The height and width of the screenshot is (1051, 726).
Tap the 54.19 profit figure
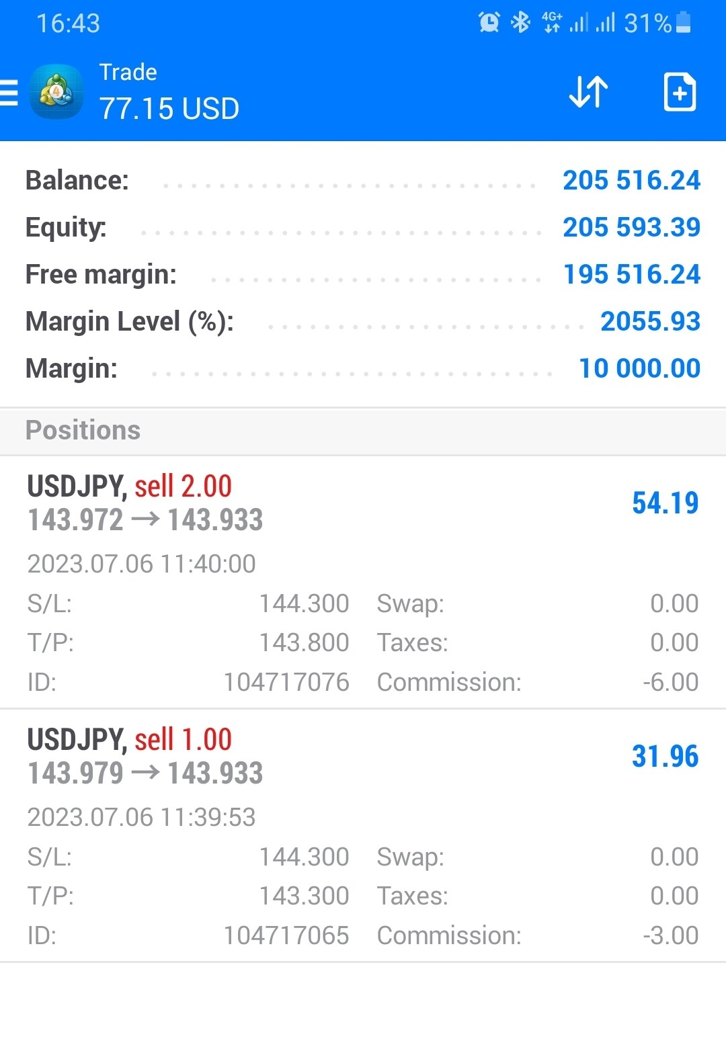(665, 503)
